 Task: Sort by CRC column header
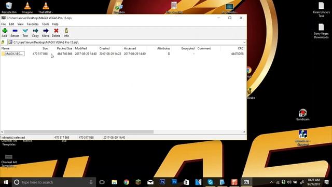pyautogui.click(x=241, y=48)
